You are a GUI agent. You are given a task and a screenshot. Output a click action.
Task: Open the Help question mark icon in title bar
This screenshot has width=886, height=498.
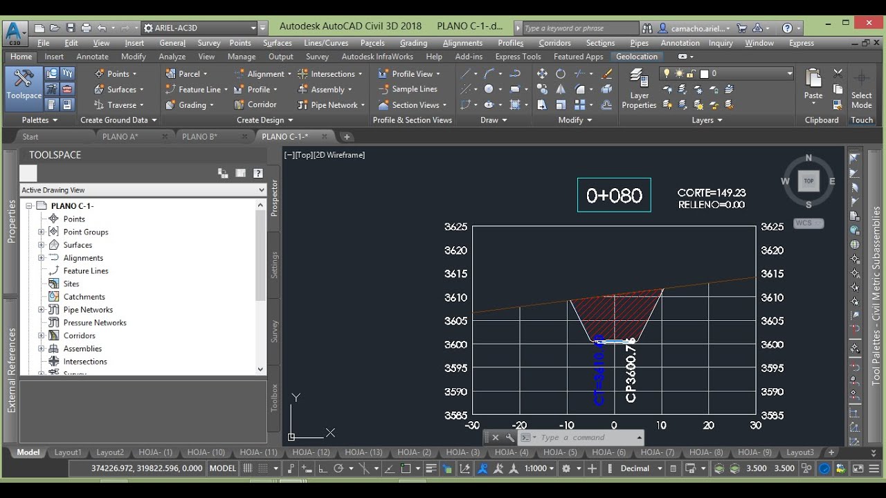click(787, 28)
